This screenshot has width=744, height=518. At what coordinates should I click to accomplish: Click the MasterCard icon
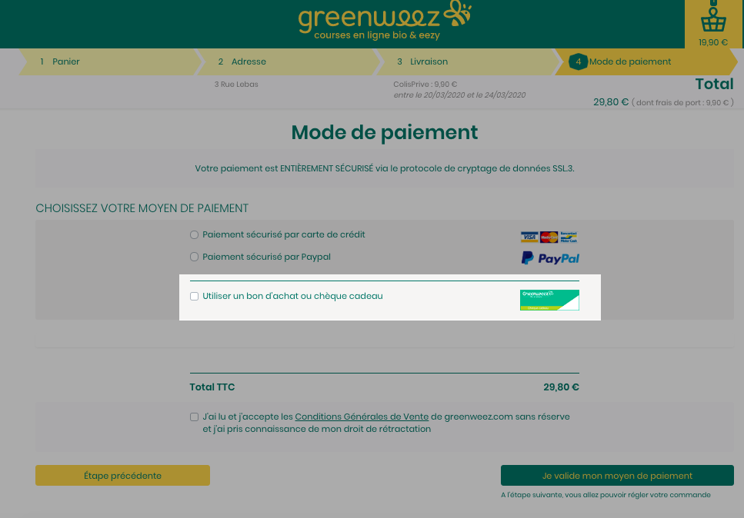pos(549,237)
